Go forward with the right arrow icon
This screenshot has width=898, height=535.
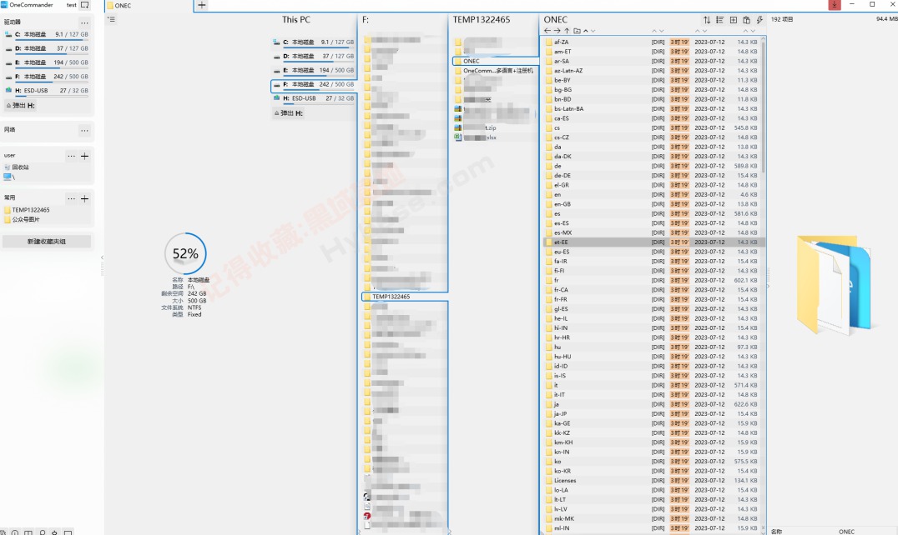click(x=557, y=31)
